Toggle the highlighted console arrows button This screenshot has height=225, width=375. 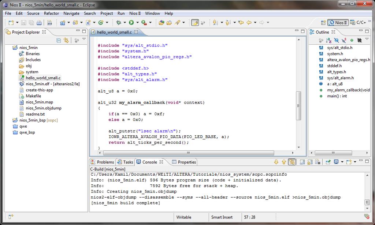pos(292,162)
